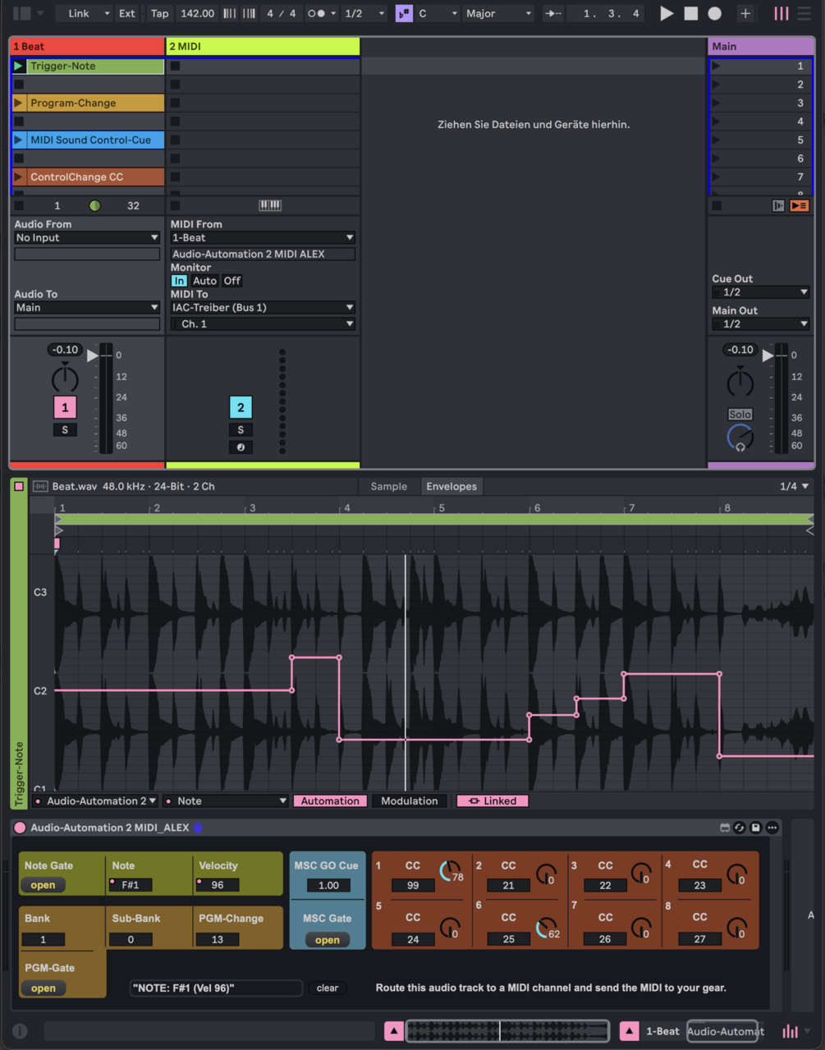The height and width of the screenshot is (1050, 825).
Task: Toggle PGM-Gate open button
Action: pyautogui.click(x=43, y=988)
